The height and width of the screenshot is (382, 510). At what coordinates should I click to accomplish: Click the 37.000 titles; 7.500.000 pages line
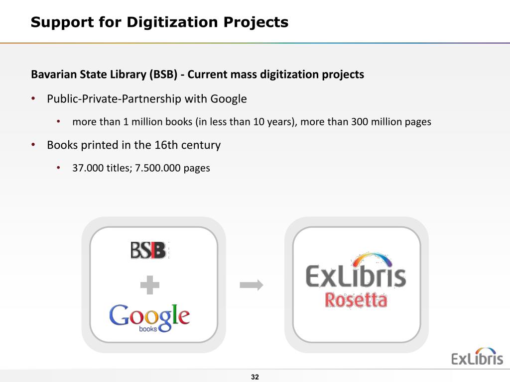(x=141, y=168)
